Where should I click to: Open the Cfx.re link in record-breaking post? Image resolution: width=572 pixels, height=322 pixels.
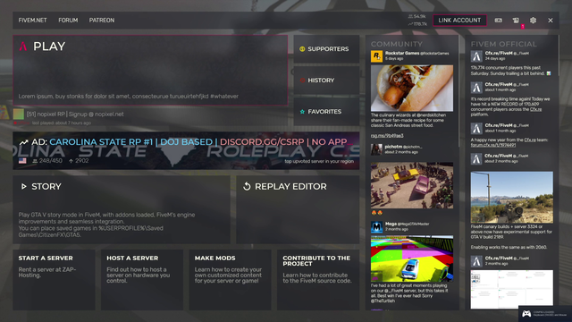[535, 109]
